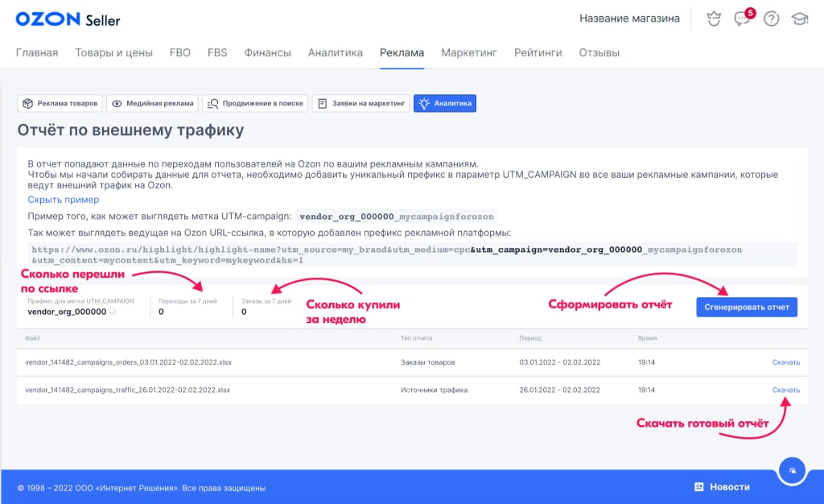This screenshot has height=504, width=824.
Task: Click the period 03.01.2022 - 02.02.2022
Action: point(560,362)
